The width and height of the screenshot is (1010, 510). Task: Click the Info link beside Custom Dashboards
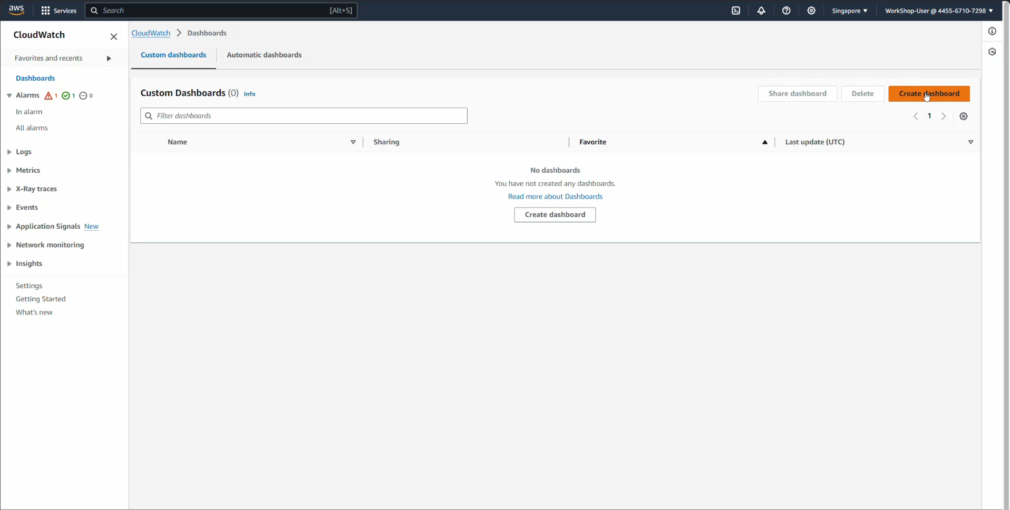pyautogui.click(x=249, y=94)
